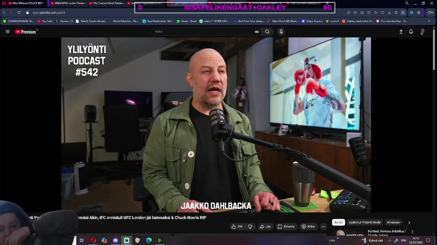
Task: Open Oakley Jawbreaker bookmark
Action: pyautogui.click(x=357, y=21)
